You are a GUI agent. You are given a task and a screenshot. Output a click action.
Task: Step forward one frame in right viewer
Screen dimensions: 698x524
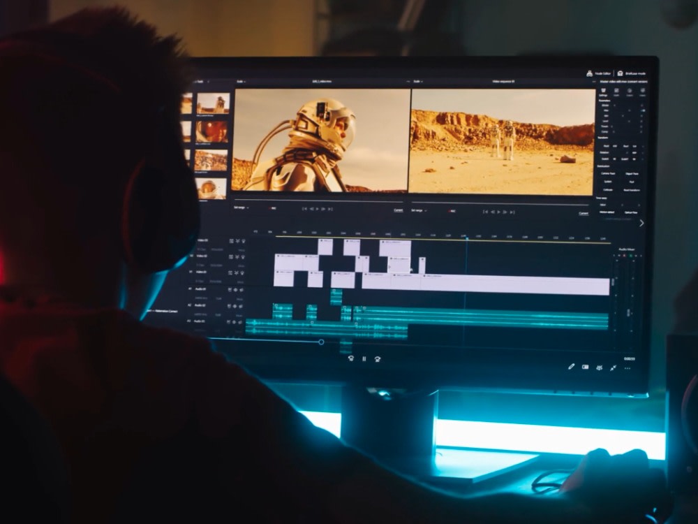pos(505,212)
